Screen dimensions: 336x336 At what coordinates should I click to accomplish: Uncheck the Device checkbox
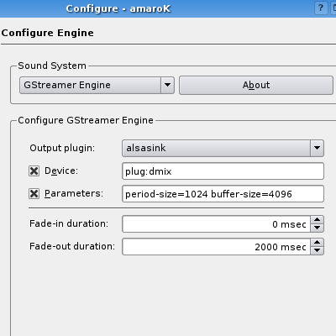coord(34,171)
